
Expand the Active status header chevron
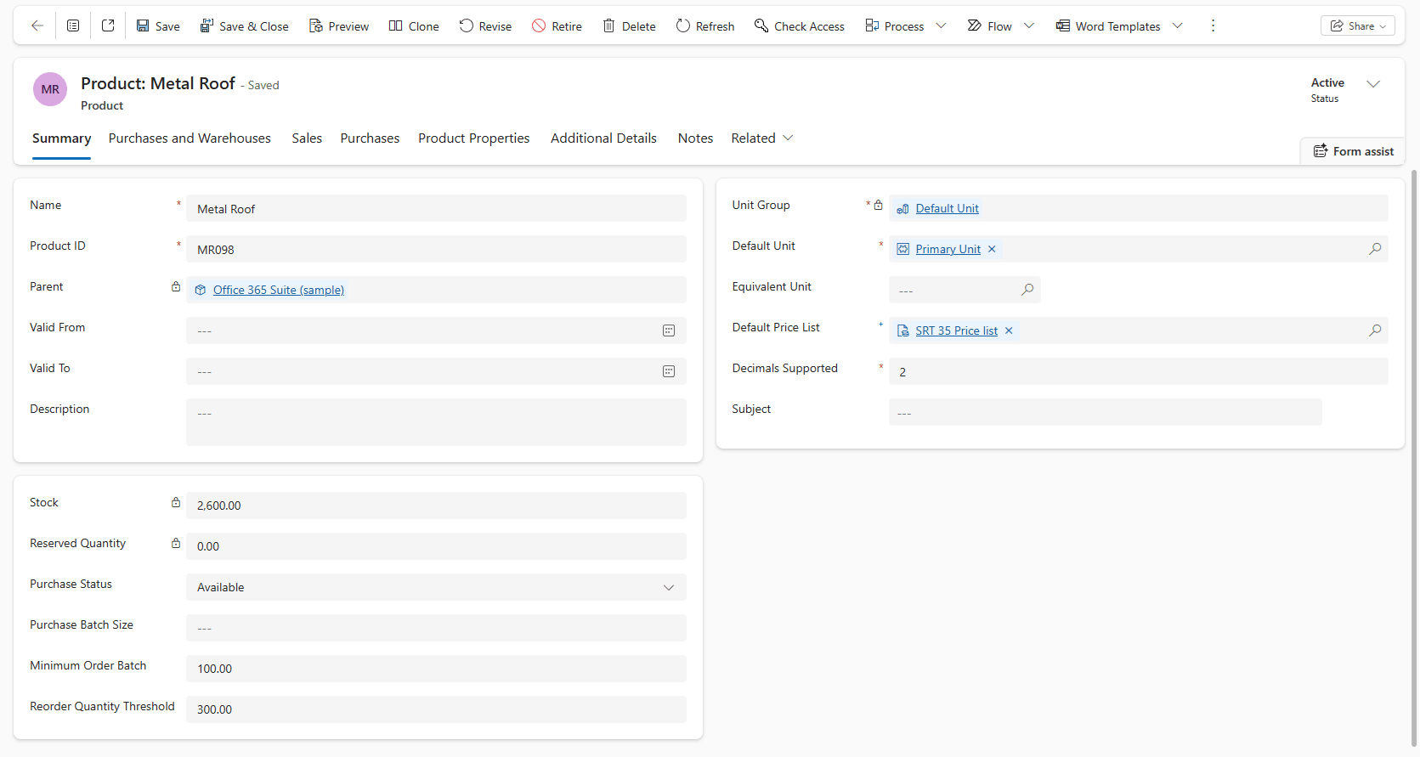[x=1373, y=83]
